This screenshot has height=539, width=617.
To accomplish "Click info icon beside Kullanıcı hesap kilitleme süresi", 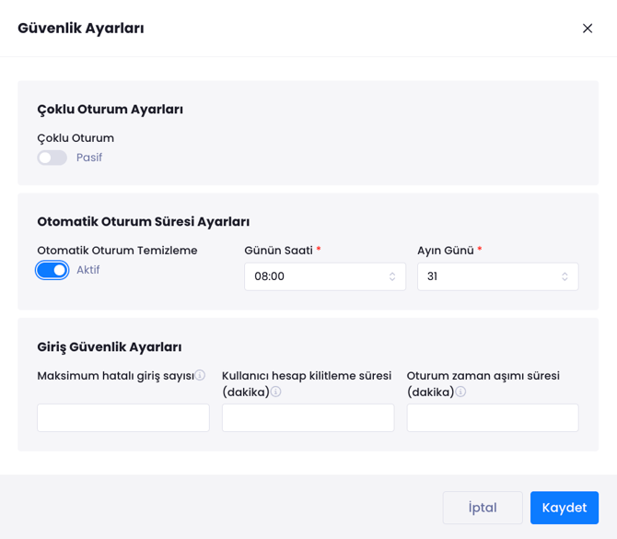I will (x=275, y=392).
